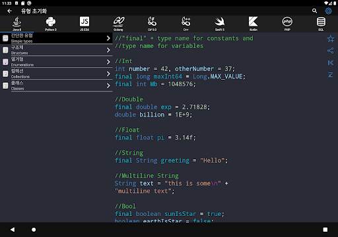Screen dimensions: 338x237
Task: Click the K-shaped arrow icon beside code
Action: (331, 63)
